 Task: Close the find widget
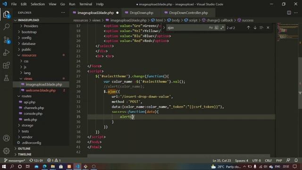point(268,27)
